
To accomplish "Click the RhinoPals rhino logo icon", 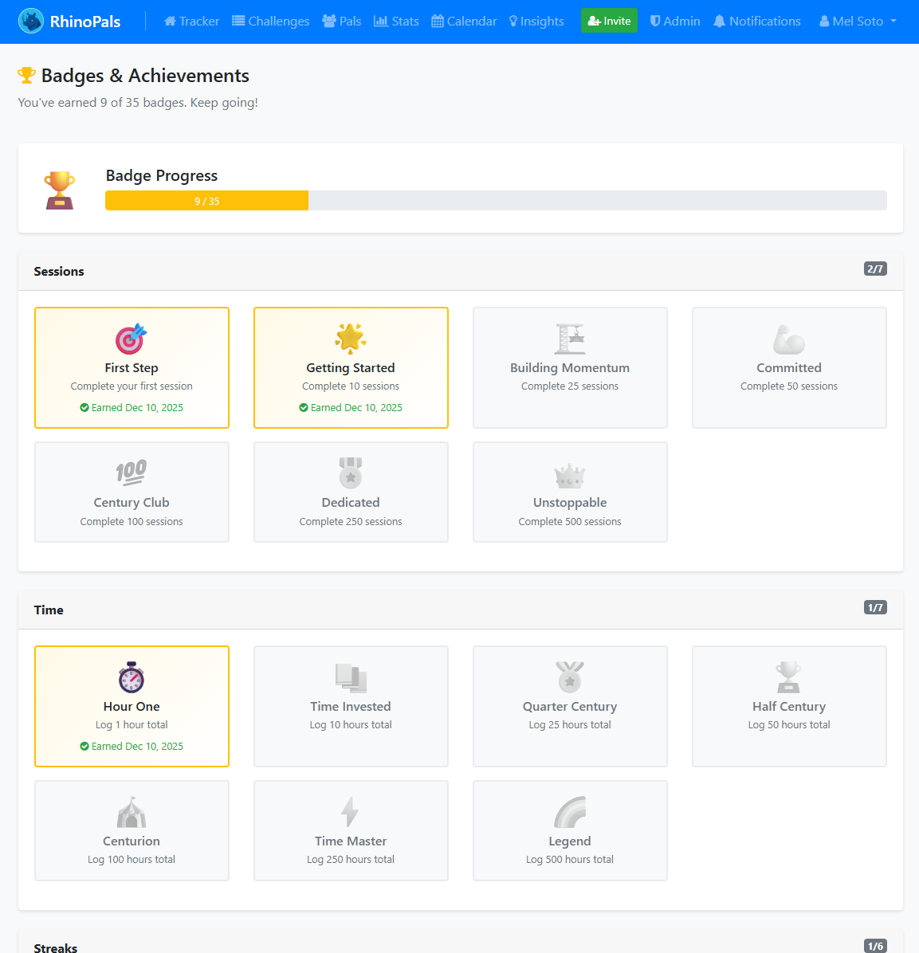I will tap(31, 22).
